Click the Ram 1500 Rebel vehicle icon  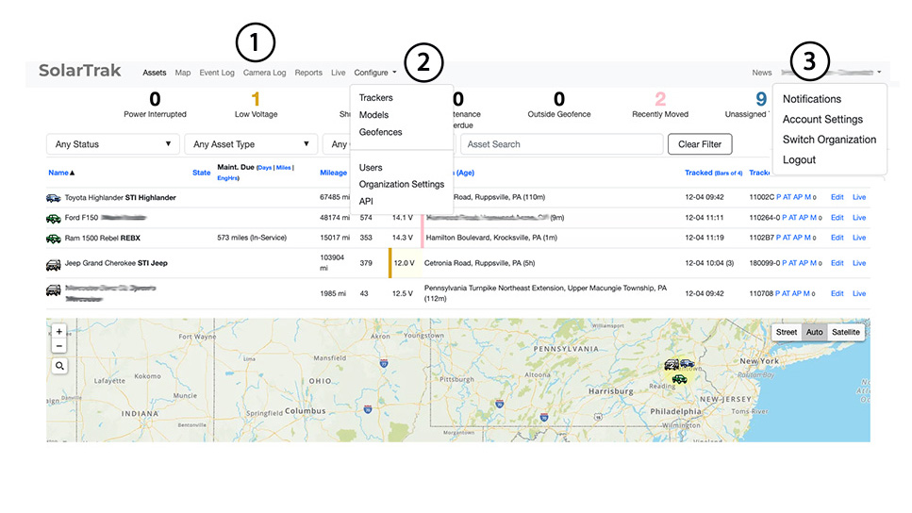tap(54, 239)
